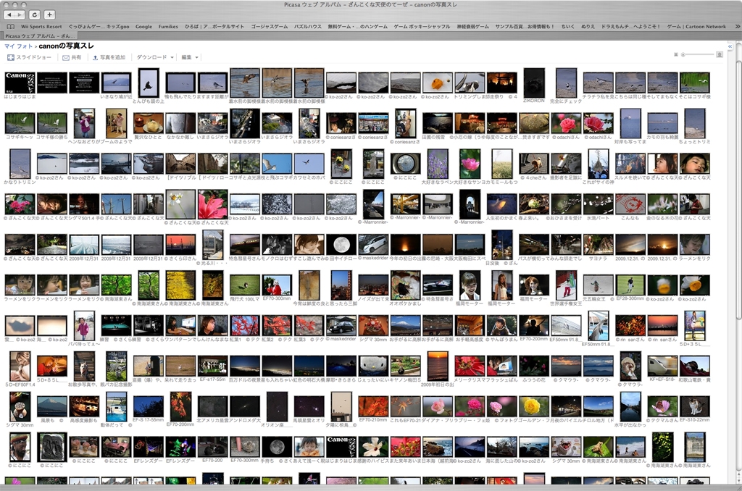Open the edit (編集) dropdown menu

(x=190, y=57)
